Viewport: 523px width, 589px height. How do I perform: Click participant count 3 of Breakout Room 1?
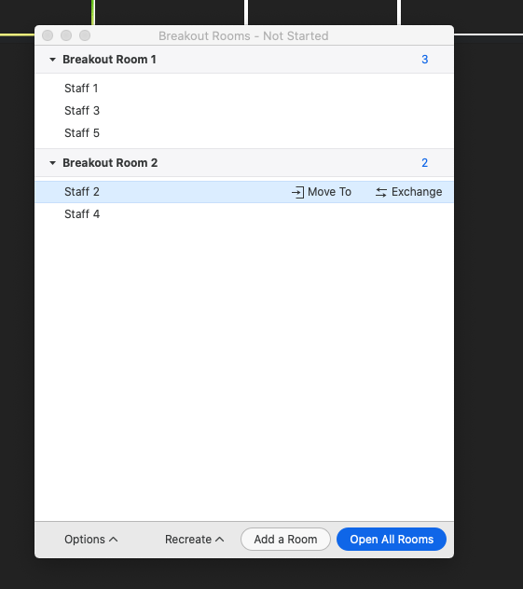425,60
